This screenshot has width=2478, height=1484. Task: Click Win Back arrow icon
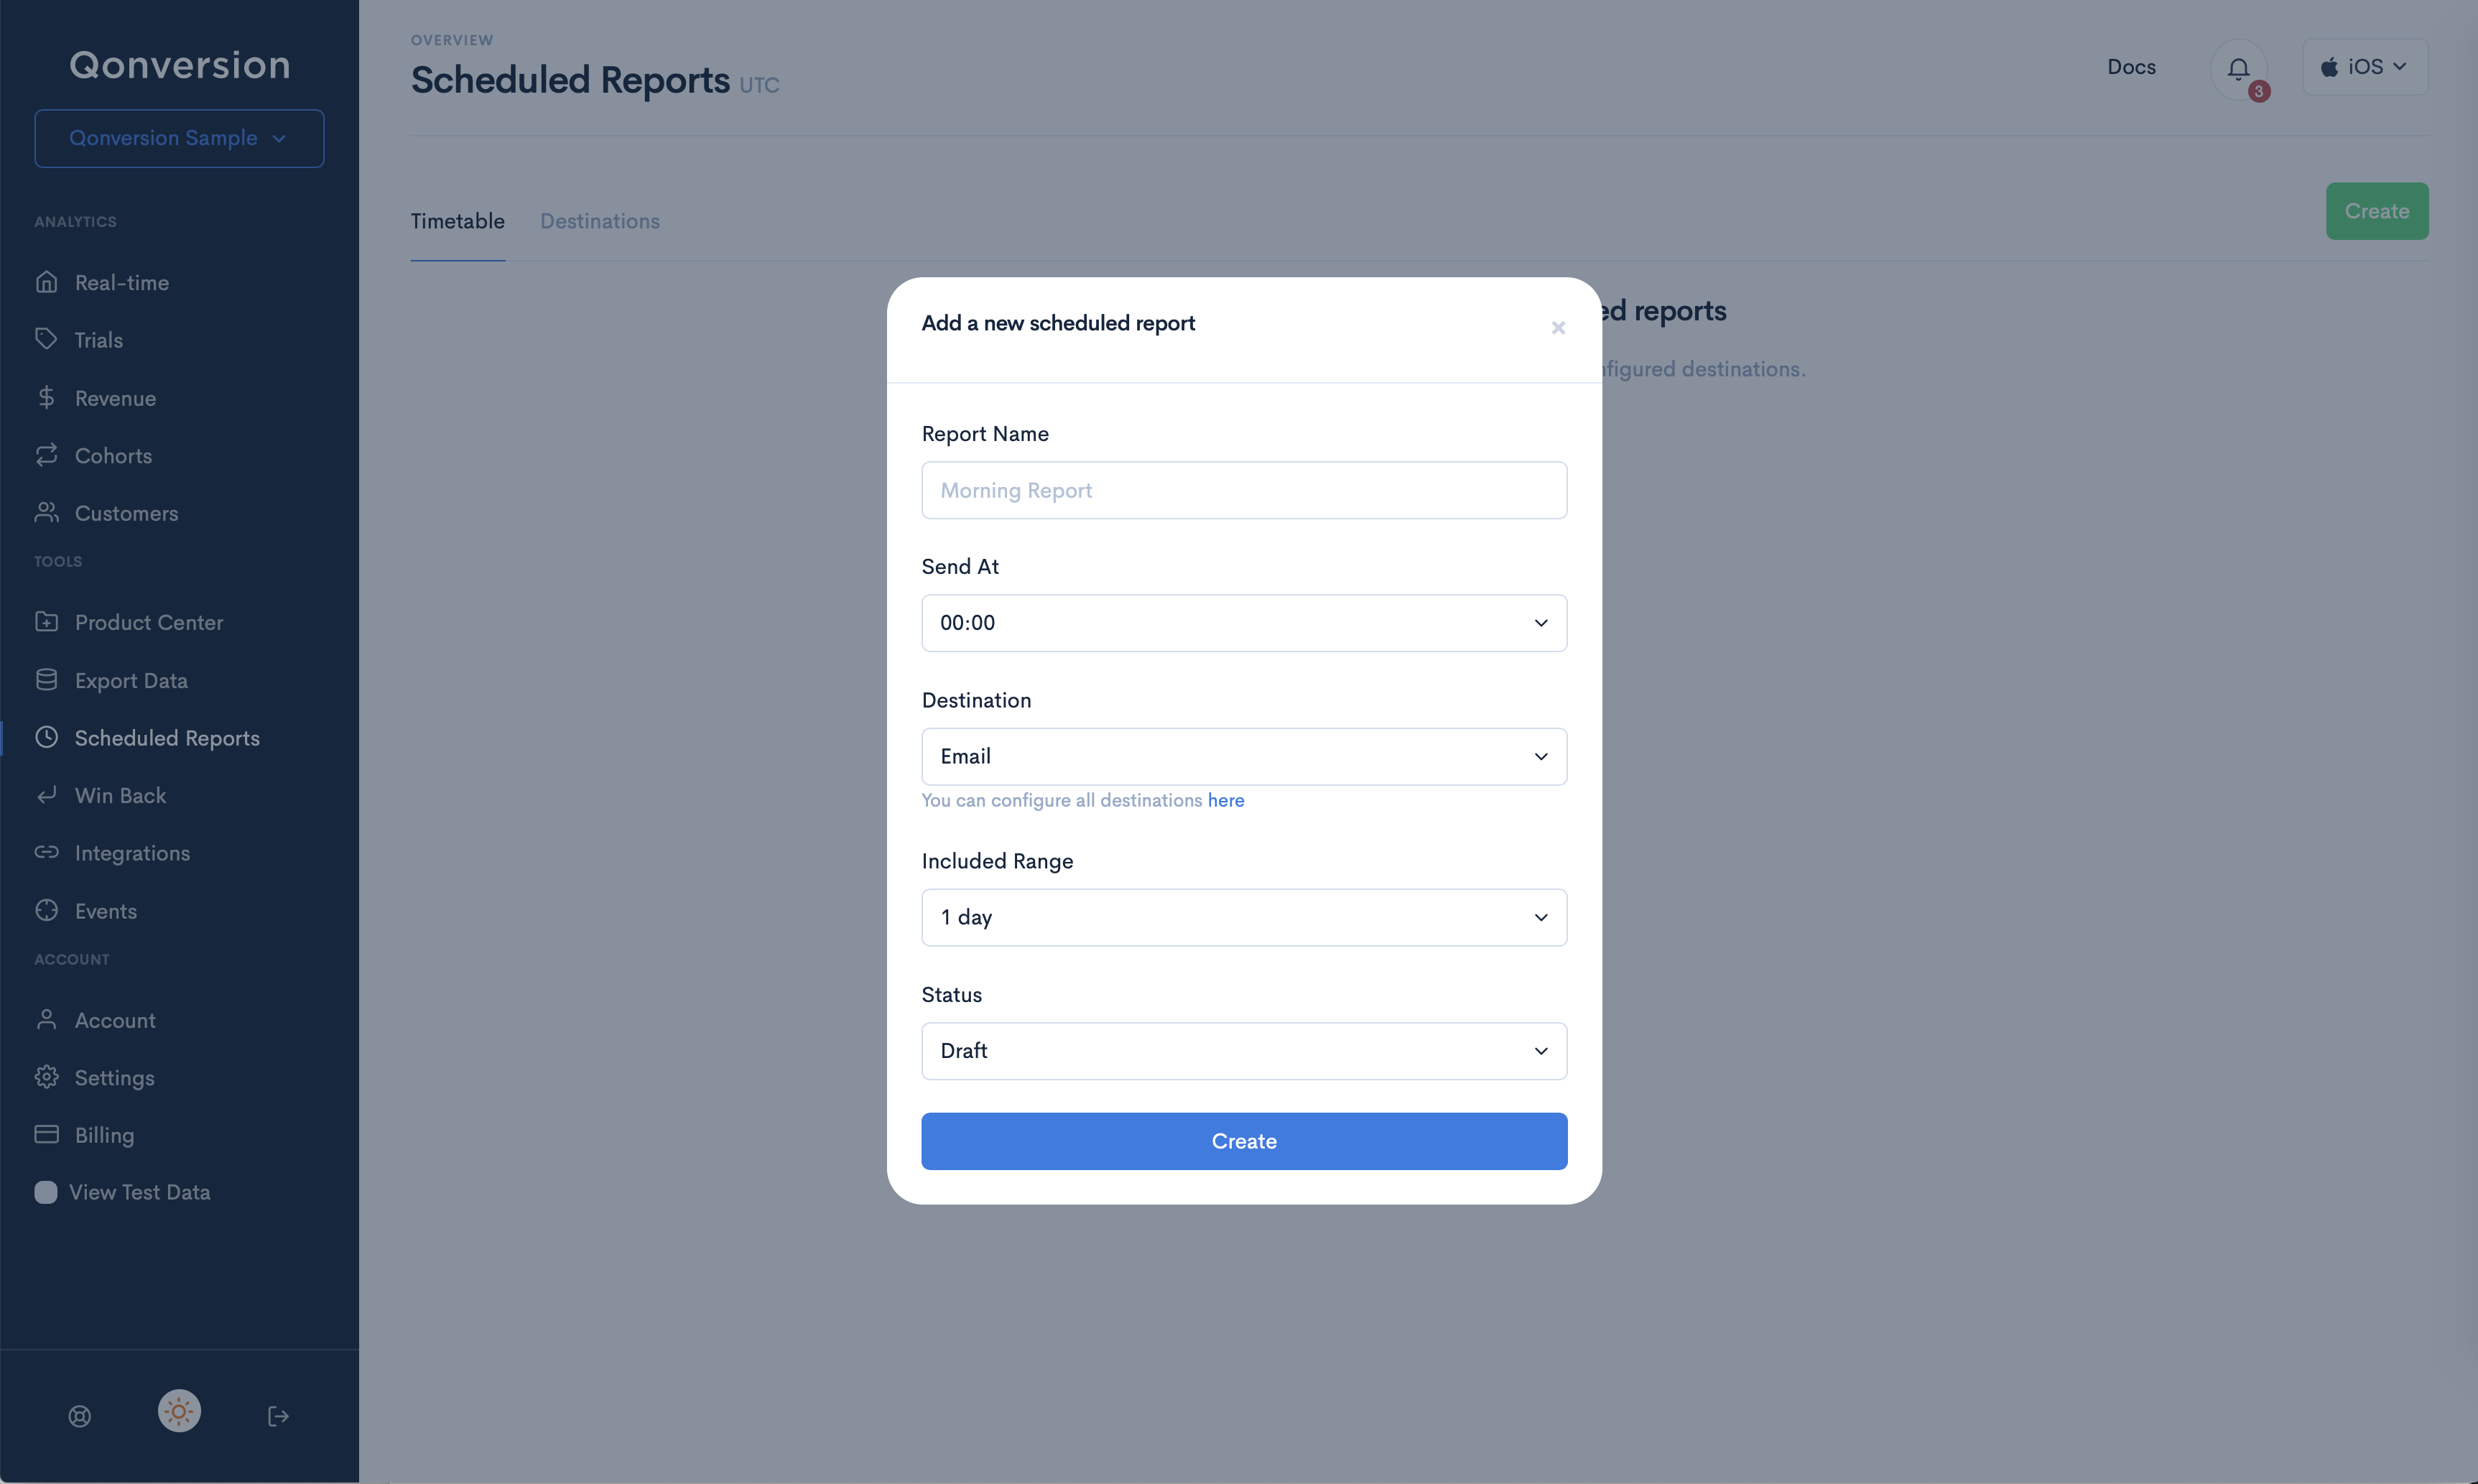coord(46,795)
